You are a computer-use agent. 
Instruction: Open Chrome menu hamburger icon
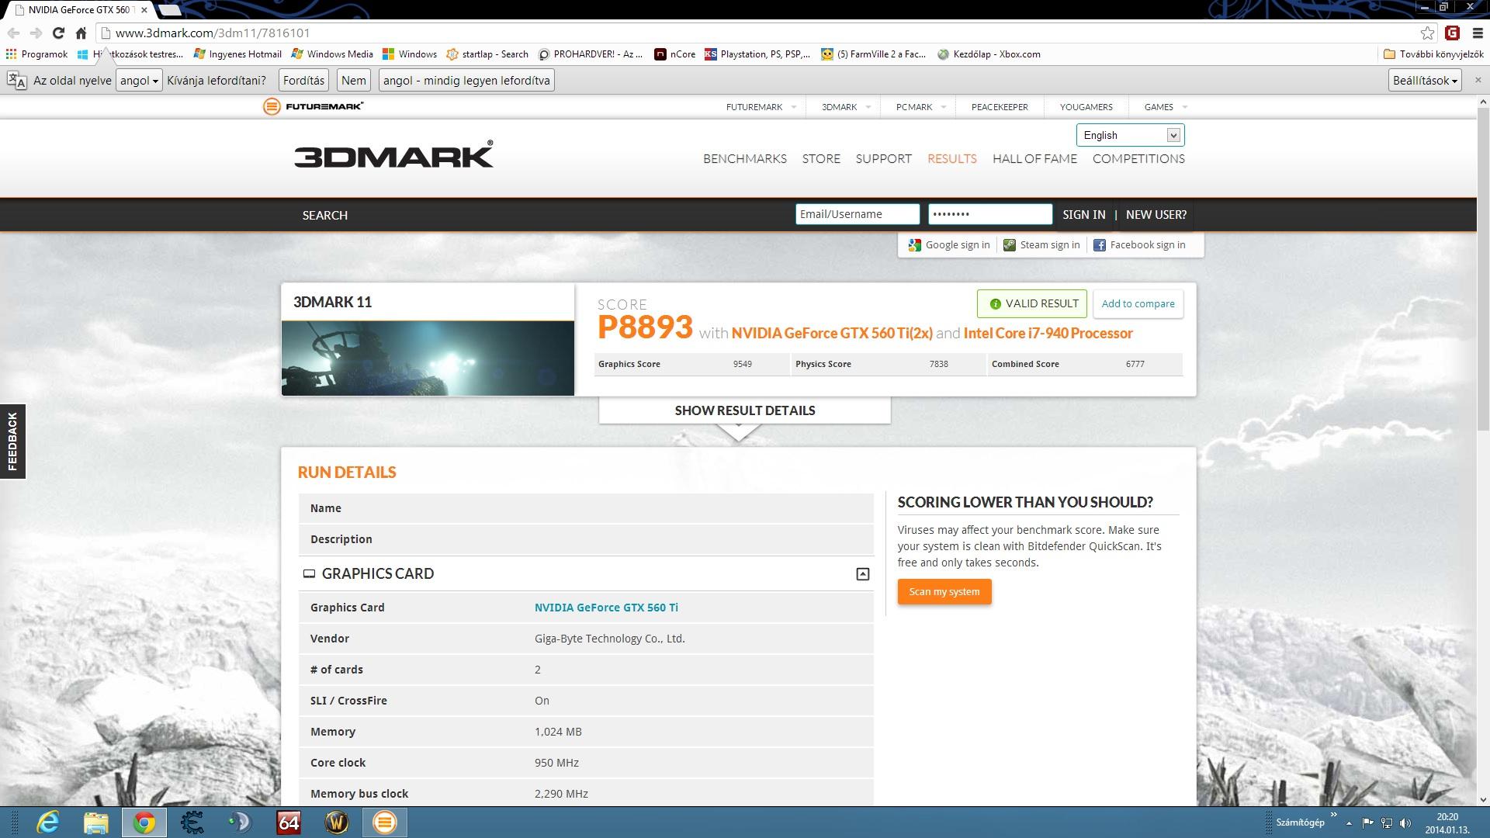click(1478, 33)
